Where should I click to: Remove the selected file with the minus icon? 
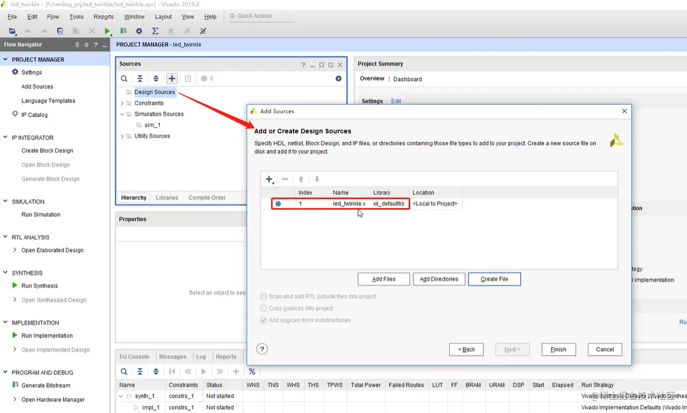click(x=285, y=179)
